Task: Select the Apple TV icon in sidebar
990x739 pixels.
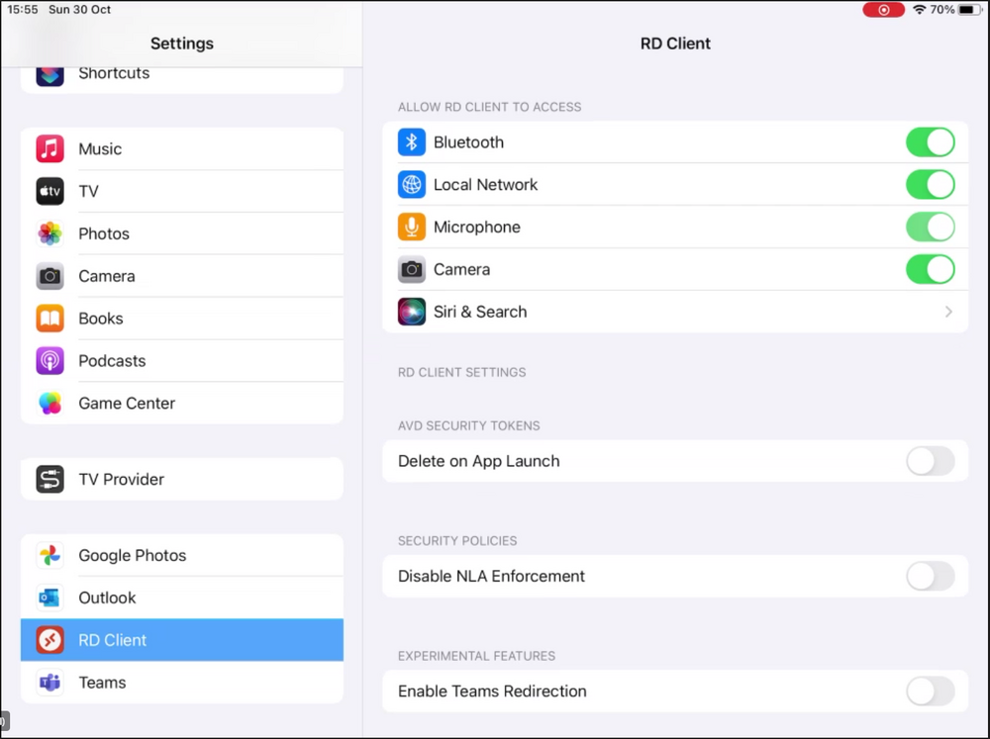Action: point(49,191)
